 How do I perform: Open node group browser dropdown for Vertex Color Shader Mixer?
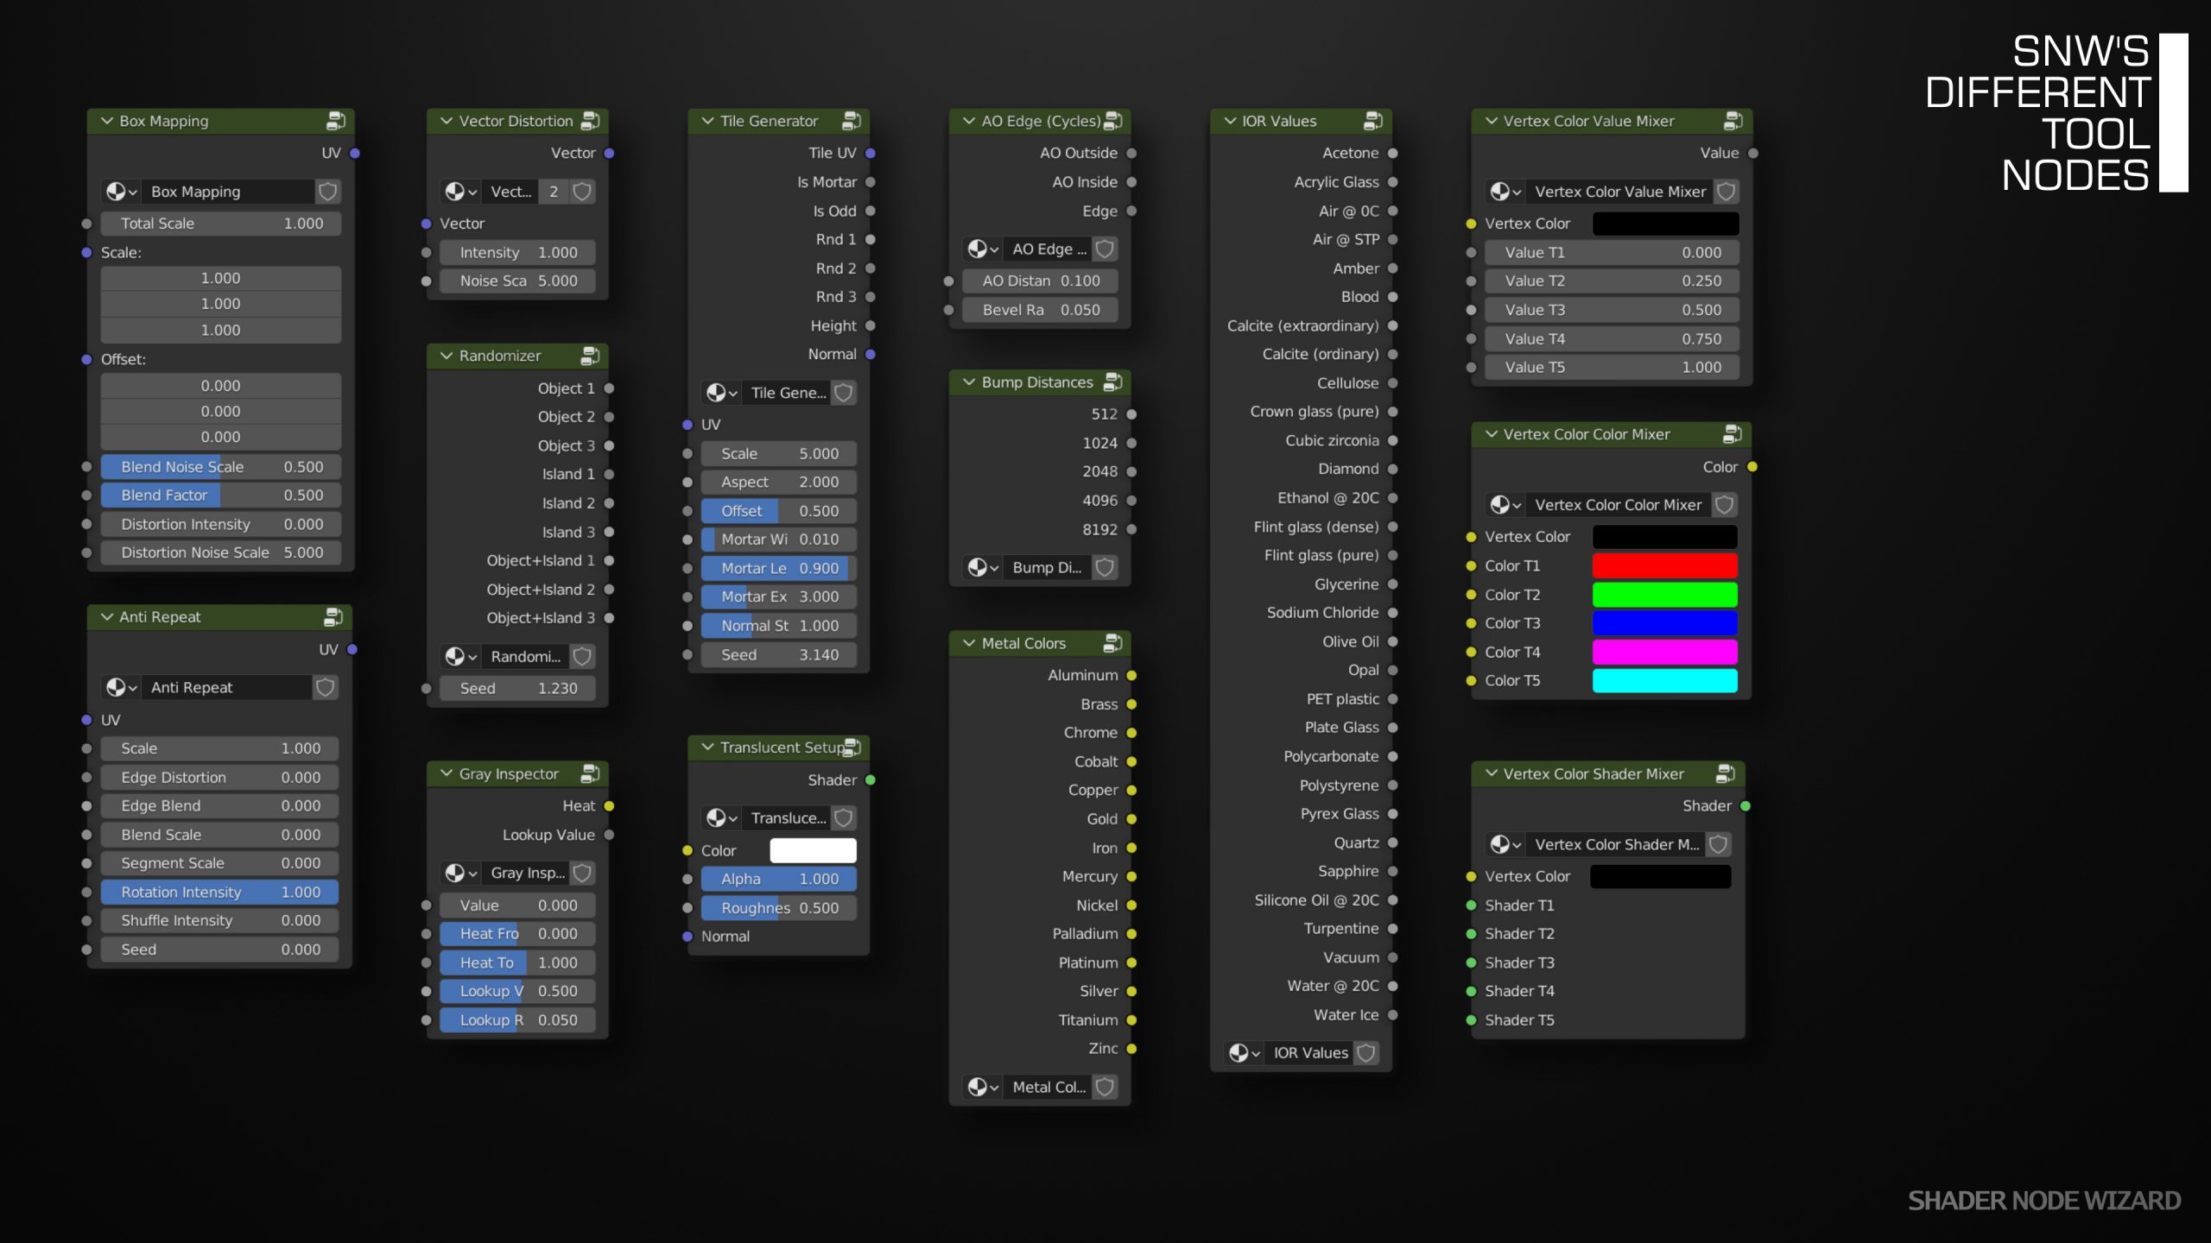(x=1505, y=845)
